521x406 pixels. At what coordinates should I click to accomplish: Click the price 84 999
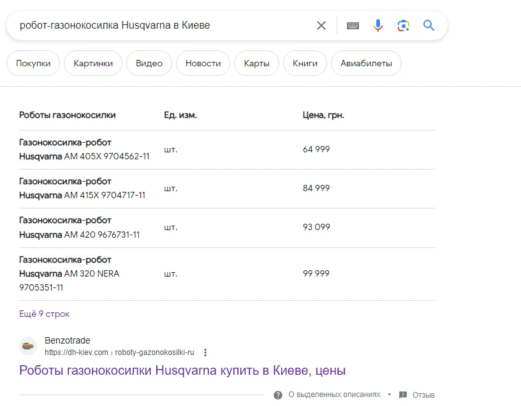pyautogui.click(x=316, y=188)
